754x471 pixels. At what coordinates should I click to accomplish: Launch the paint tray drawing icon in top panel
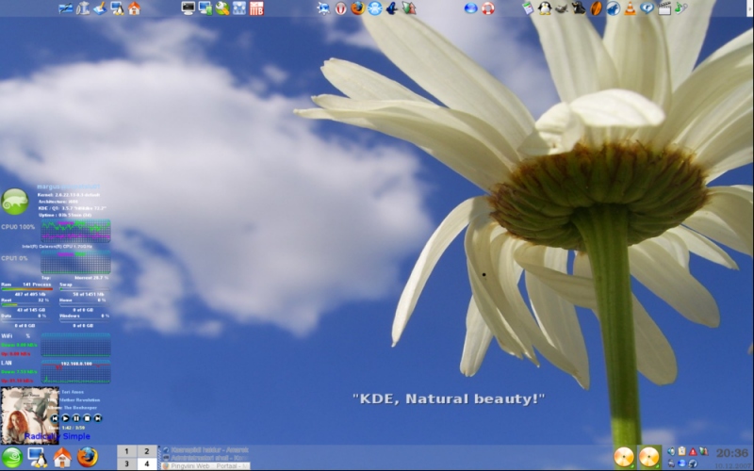pos(100,8)
